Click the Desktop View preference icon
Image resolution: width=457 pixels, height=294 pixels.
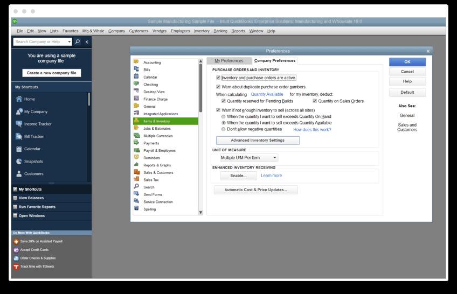136,91
